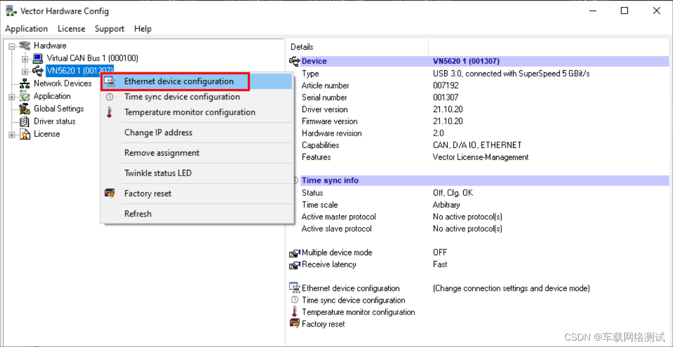This screenshot has height=347, width=673.
Task: Select the License tree row
Action: [x=47, y=134]
